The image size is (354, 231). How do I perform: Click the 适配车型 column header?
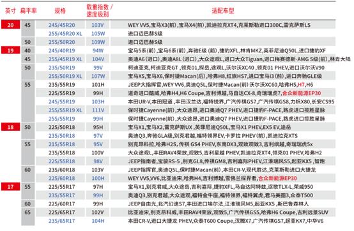pos(223,11)
